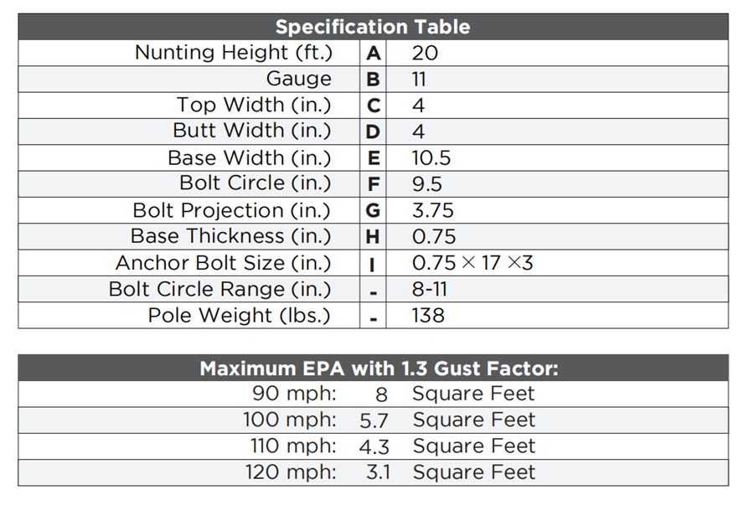Select the Pole Weight value 138

pyautogui.click(x=428, y=316)
